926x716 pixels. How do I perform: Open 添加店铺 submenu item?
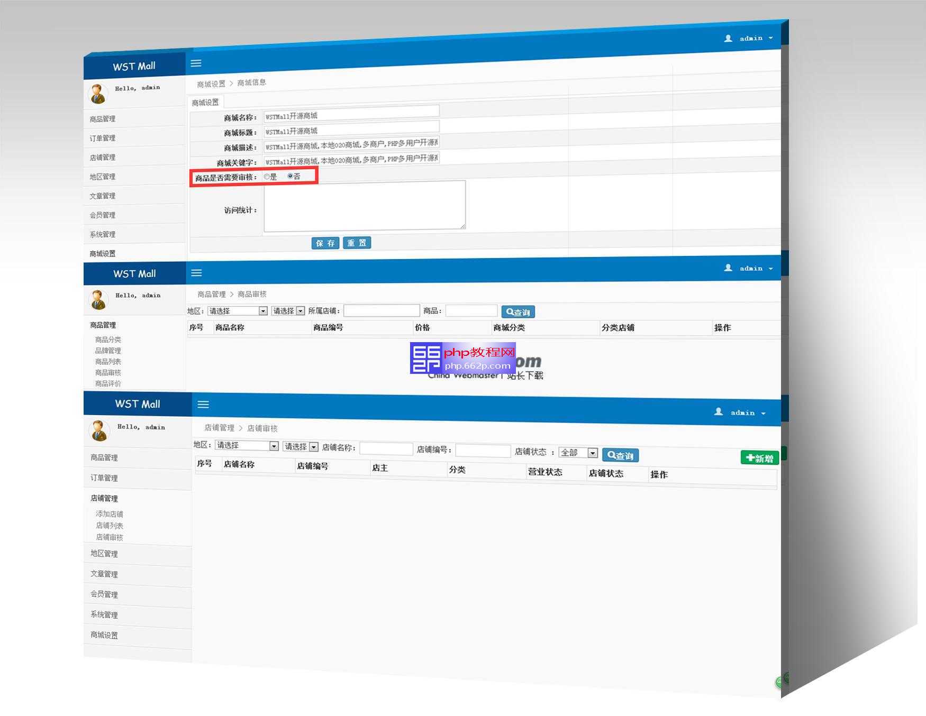[x=110, y=514]
